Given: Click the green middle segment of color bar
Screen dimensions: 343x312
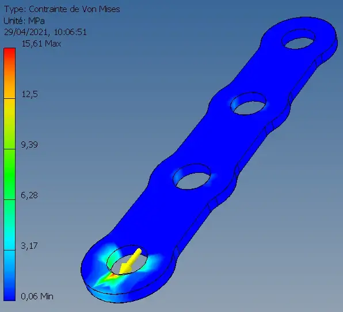Looking at the screenshot, I should tap(9, 174).
